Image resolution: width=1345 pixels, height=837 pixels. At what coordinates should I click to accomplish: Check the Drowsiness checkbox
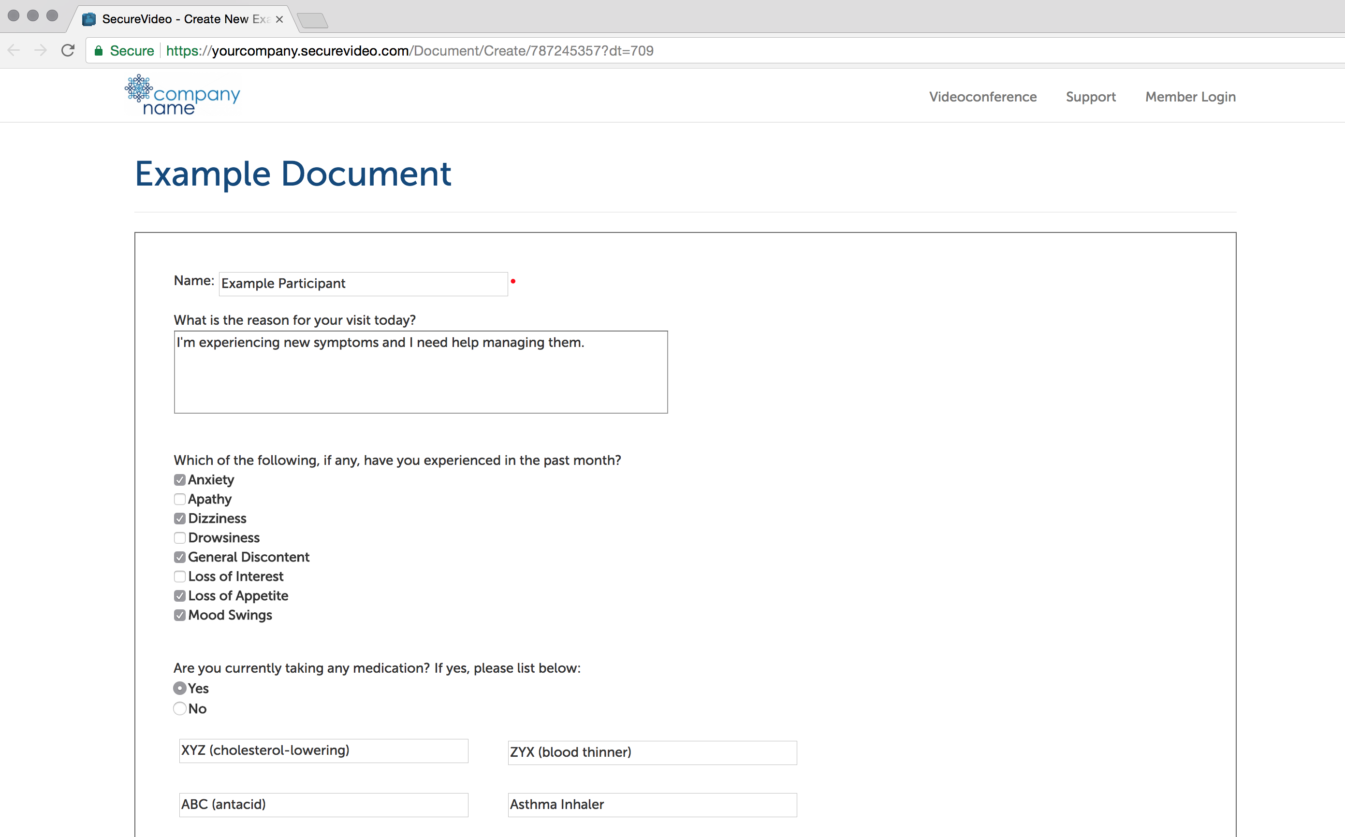point(179,538)
